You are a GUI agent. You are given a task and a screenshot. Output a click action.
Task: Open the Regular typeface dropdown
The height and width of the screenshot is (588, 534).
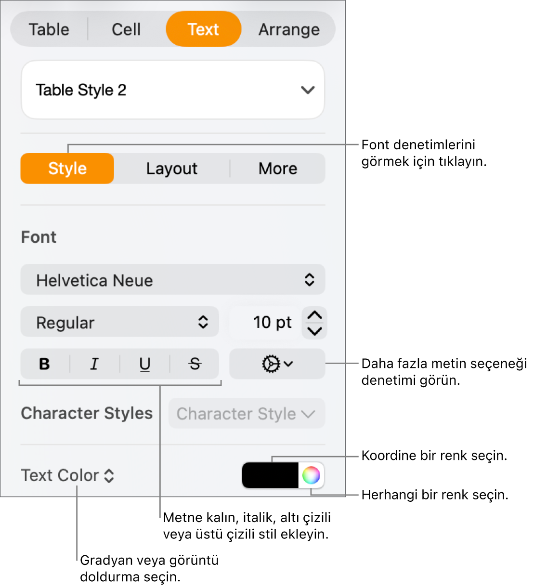(120, 322)
